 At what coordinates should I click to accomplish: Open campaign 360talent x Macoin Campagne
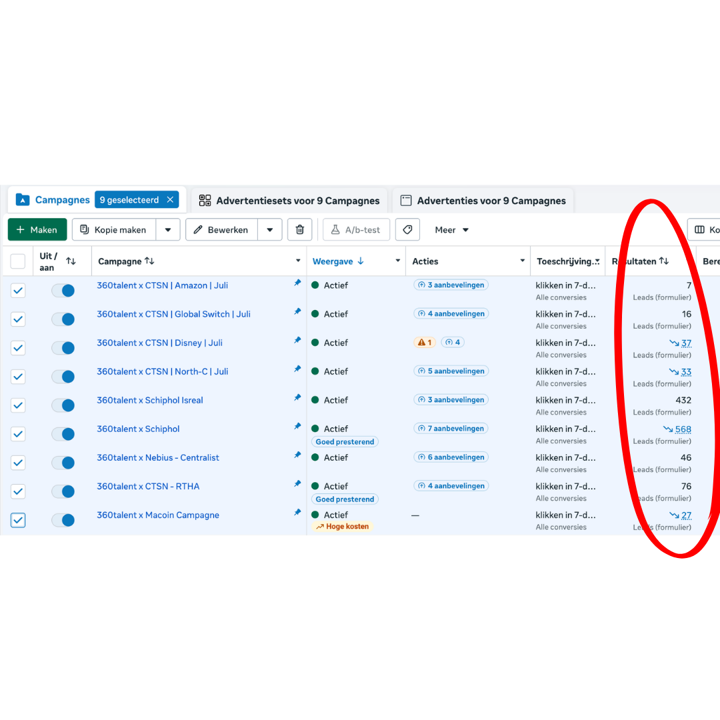pos(158,515)
